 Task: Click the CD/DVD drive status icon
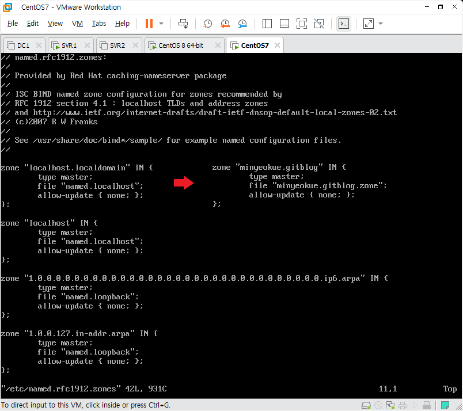(378, 405)
